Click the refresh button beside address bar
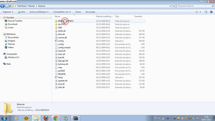215x121 pixels. click(x=174, y=6)
